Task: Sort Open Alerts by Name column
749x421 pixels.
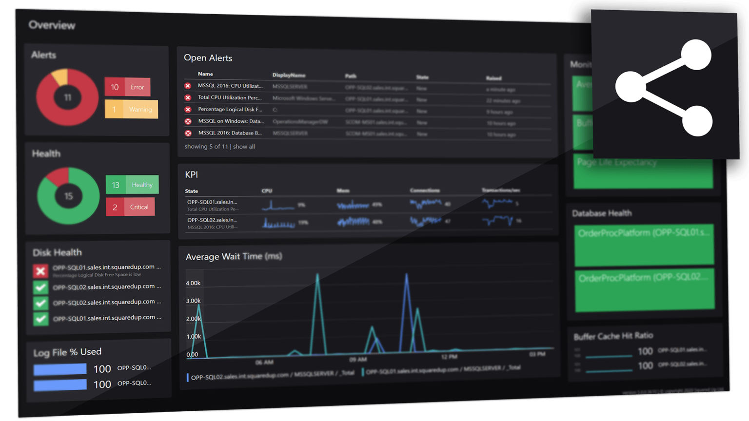Action: click(205, 74)
